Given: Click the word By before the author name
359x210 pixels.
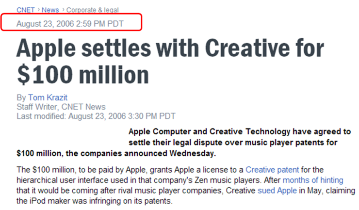Looking at the screenshot, I should click(x=21, y=97).
